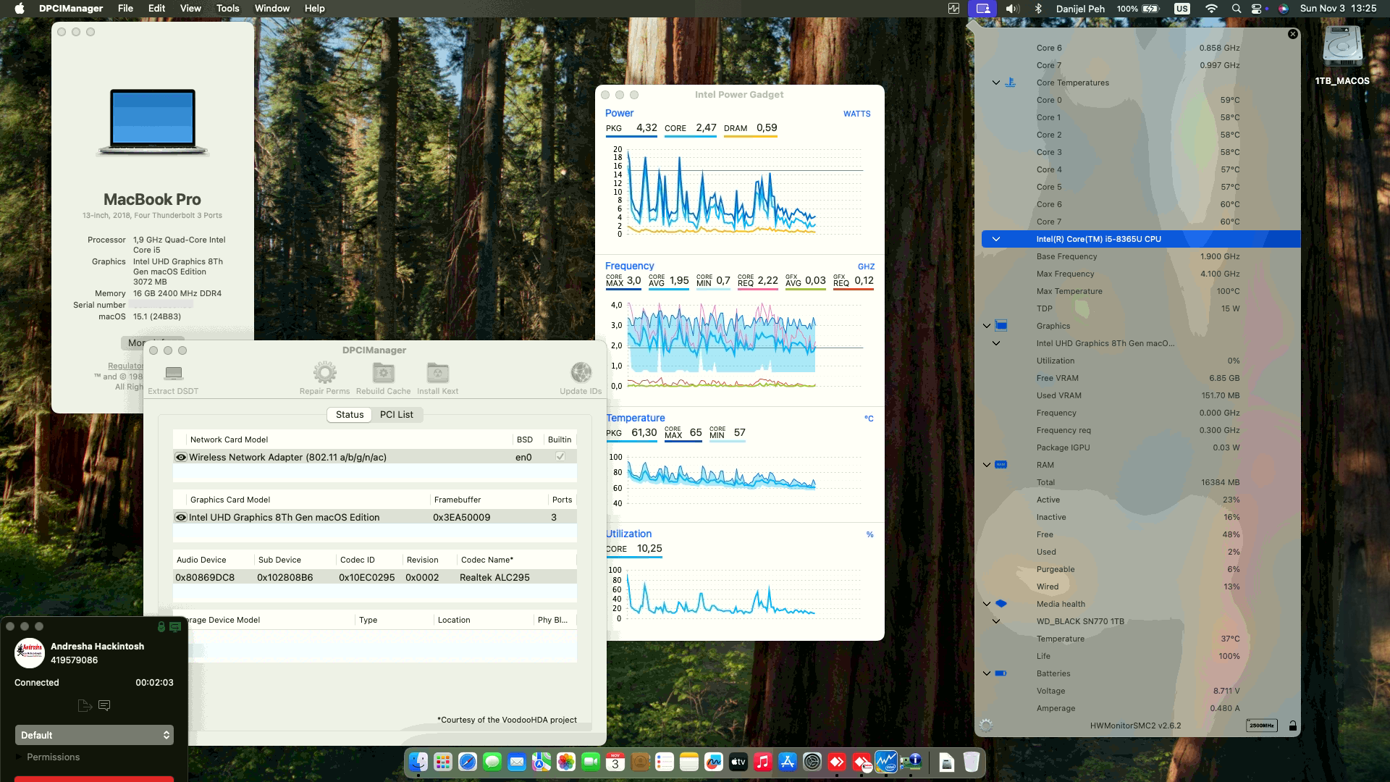Click AnyDesk file transfer icon
1390x782 pixels.
click(85, 705)
